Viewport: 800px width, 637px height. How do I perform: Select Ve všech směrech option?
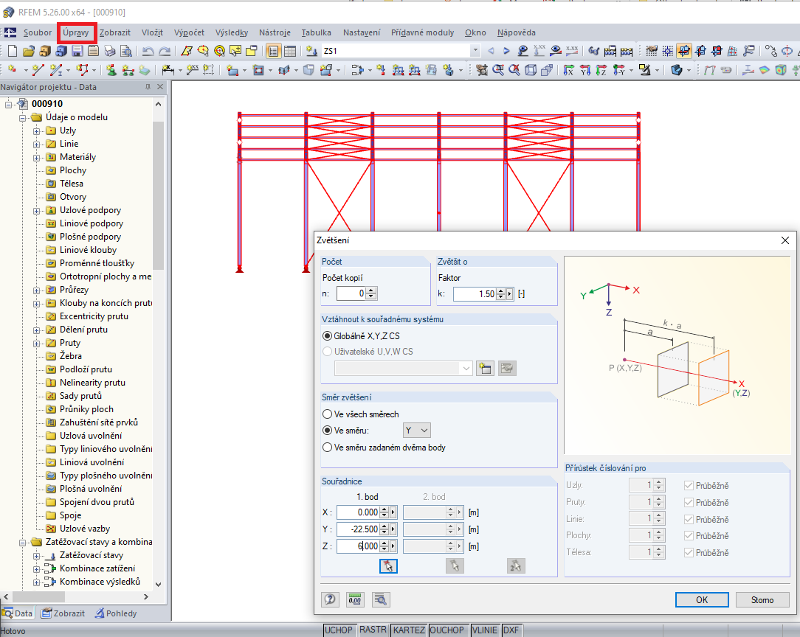tap(328, 414)
